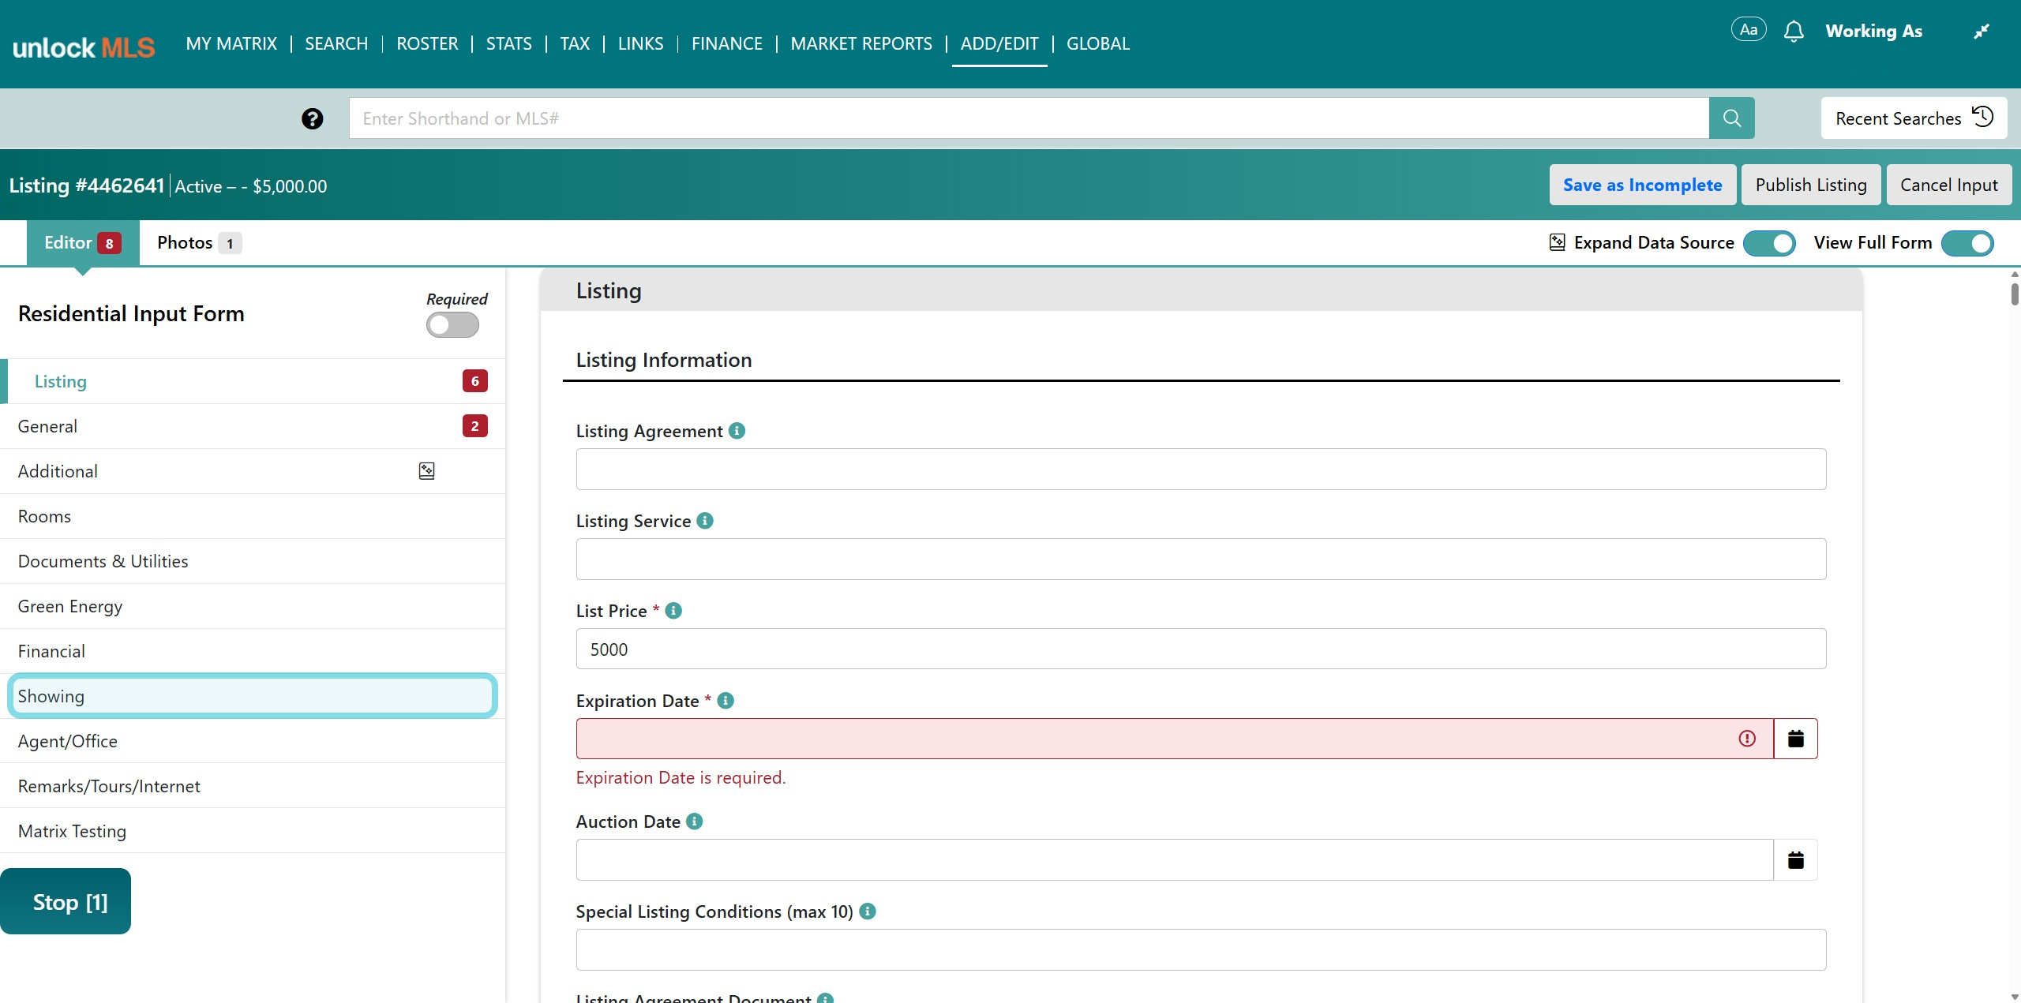
Task: Open the FINANCE menu
Action: pyautogui.click(x=727, y=43)
